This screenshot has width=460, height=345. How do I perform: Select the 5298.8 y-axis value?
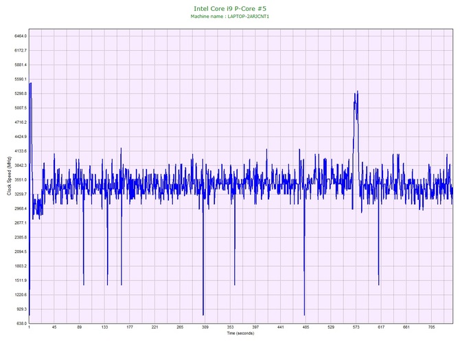21,93
